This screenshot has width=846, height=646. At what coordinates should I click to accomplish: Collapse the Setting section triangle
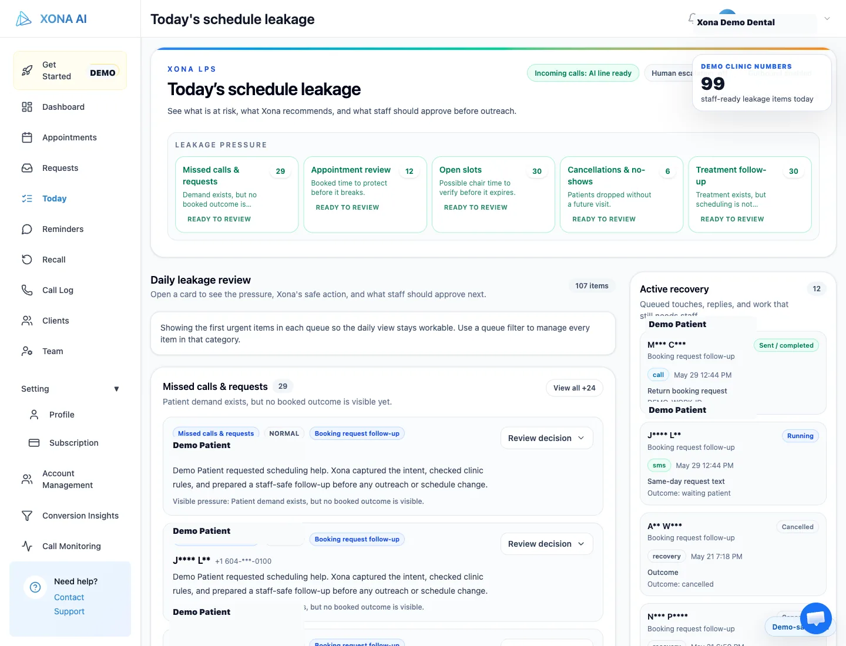tap(116, 389)
